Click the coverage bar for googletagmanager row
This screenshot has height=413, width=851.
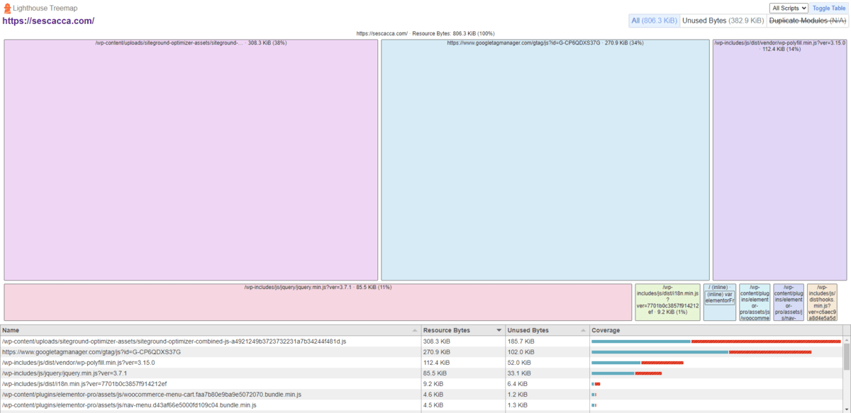click(x=701, y=352)
